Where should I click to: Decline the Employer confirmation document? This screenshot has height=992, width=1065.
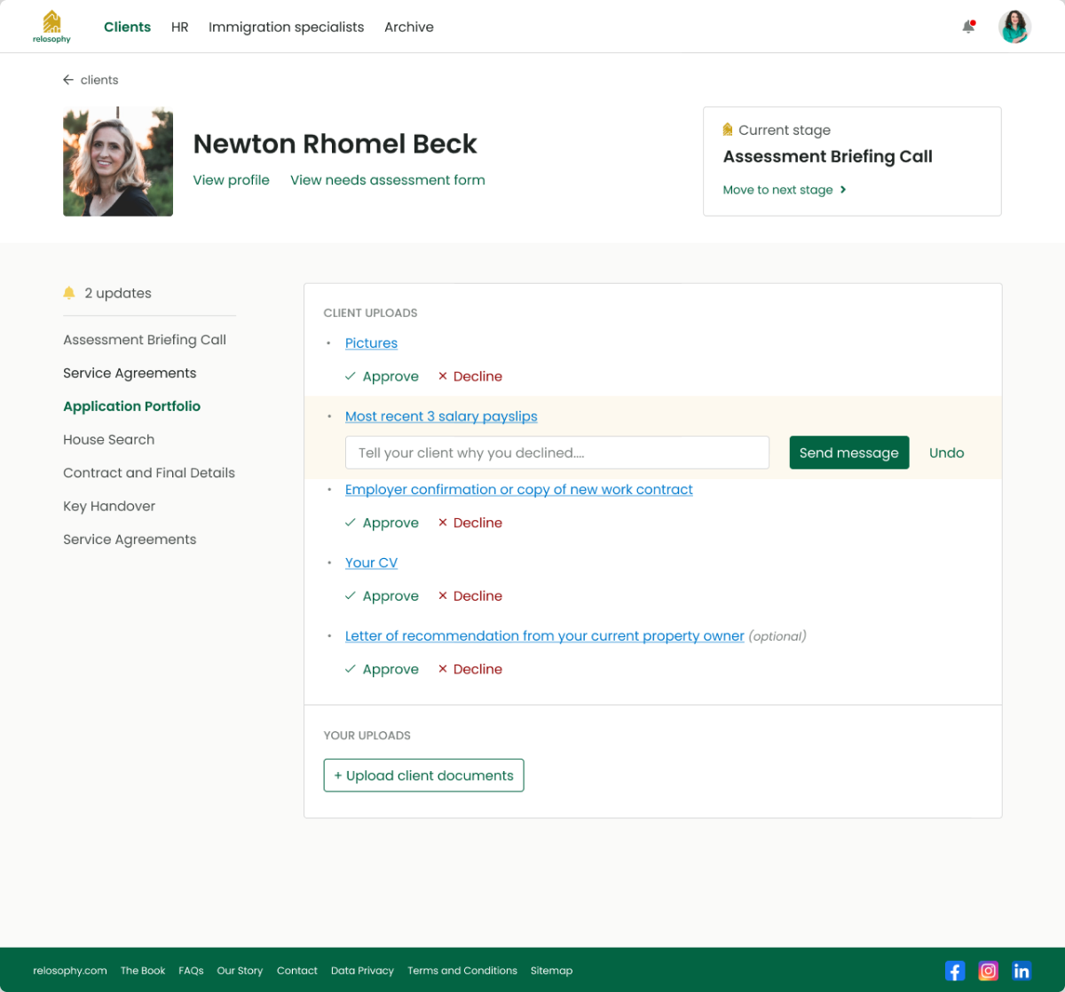coord(469,523)
